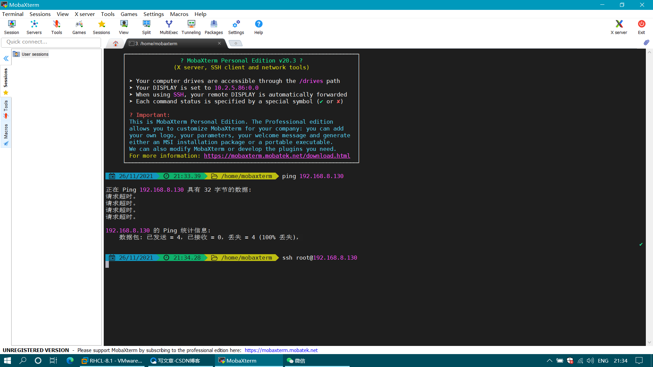Viewport: 653px width, 367px height.
Task: Open the Macros menu
Action: point(179,14)
